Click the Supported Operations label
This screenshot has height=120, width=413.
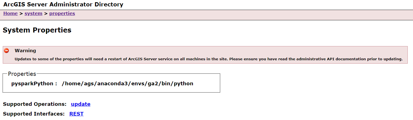(35, 104)
